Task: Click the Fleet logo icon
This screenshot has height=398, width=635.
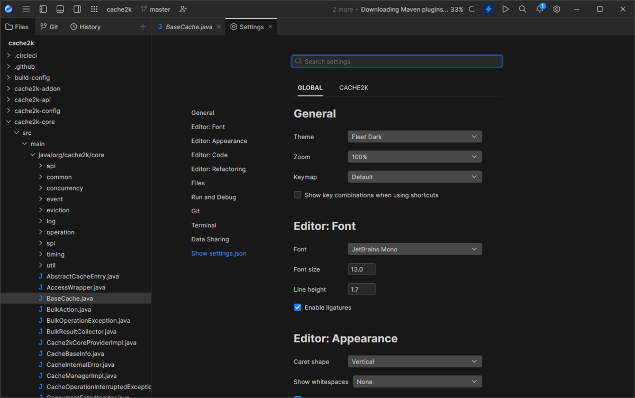Action: point(8,9)
